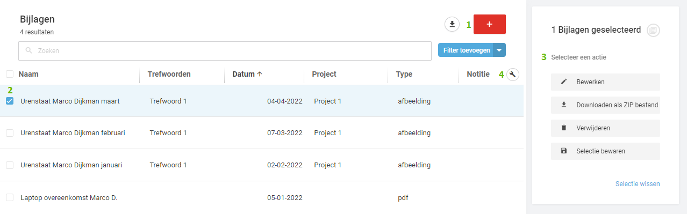This screenshot has width=687, height=214.
Task: Click the trash icon for Verwijderen
Action: click(x=564, y=128)
